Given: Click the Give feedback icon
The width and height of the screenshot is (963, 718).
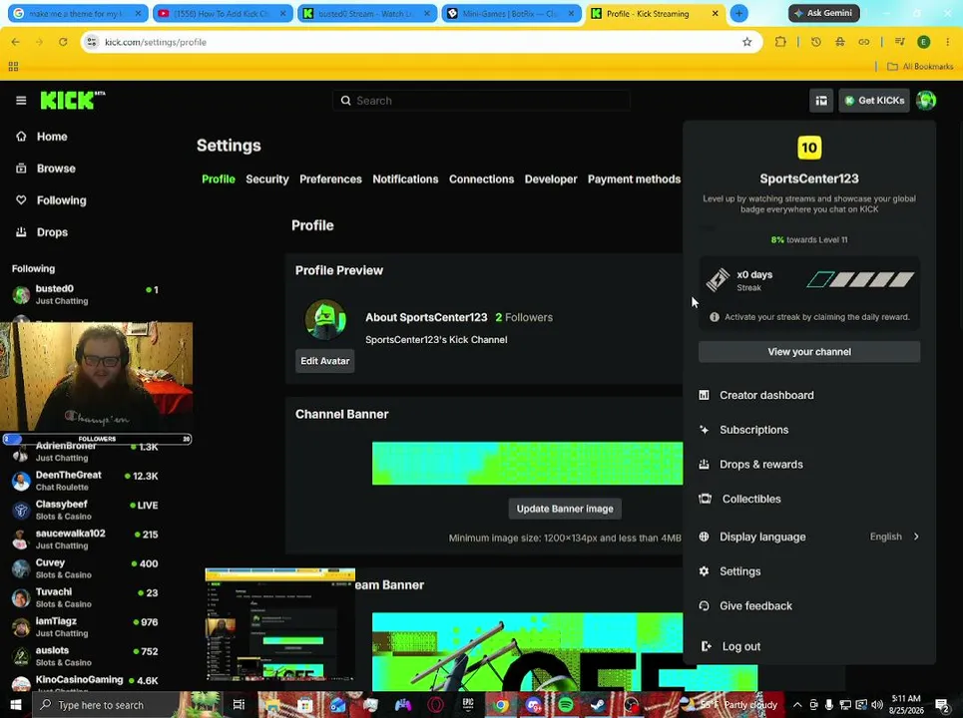Looking at the screenshot, I should [x=704, y=605].
